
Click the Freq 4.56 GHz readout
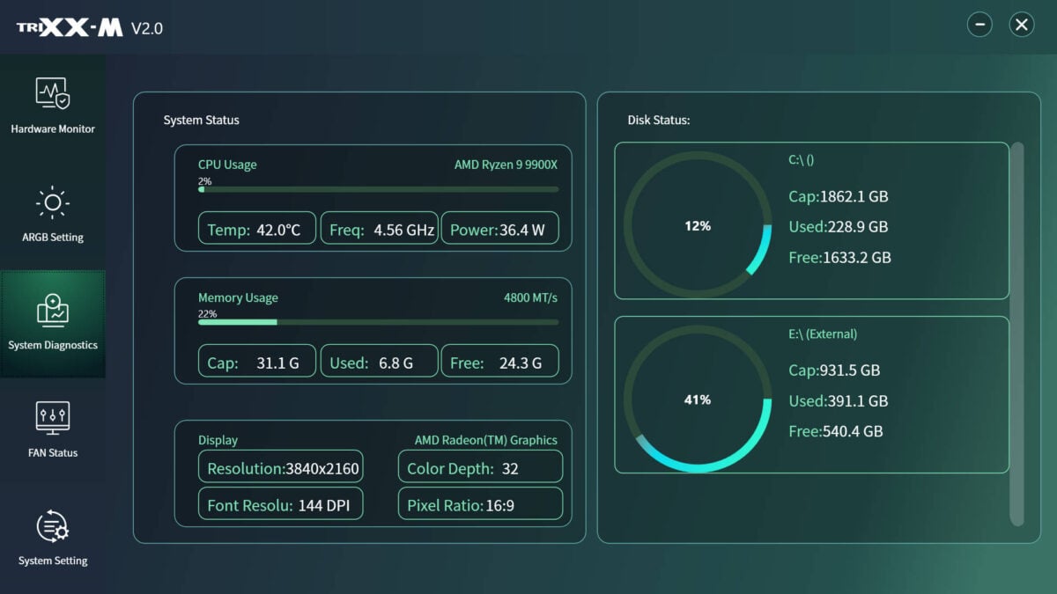[x=379, y=228]
